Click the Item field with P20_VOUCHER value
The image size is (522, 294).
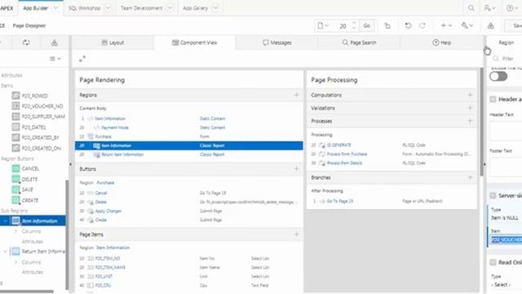point(506,239)
